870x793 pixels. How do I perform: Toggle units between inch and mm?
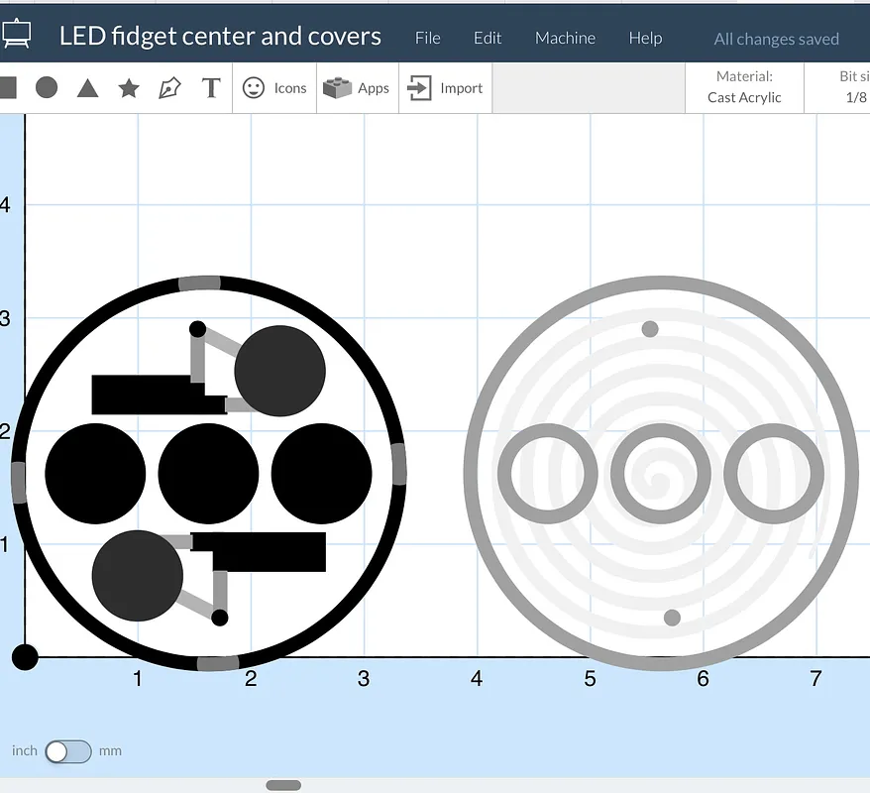pyautogui.click(x=67, y=751)
